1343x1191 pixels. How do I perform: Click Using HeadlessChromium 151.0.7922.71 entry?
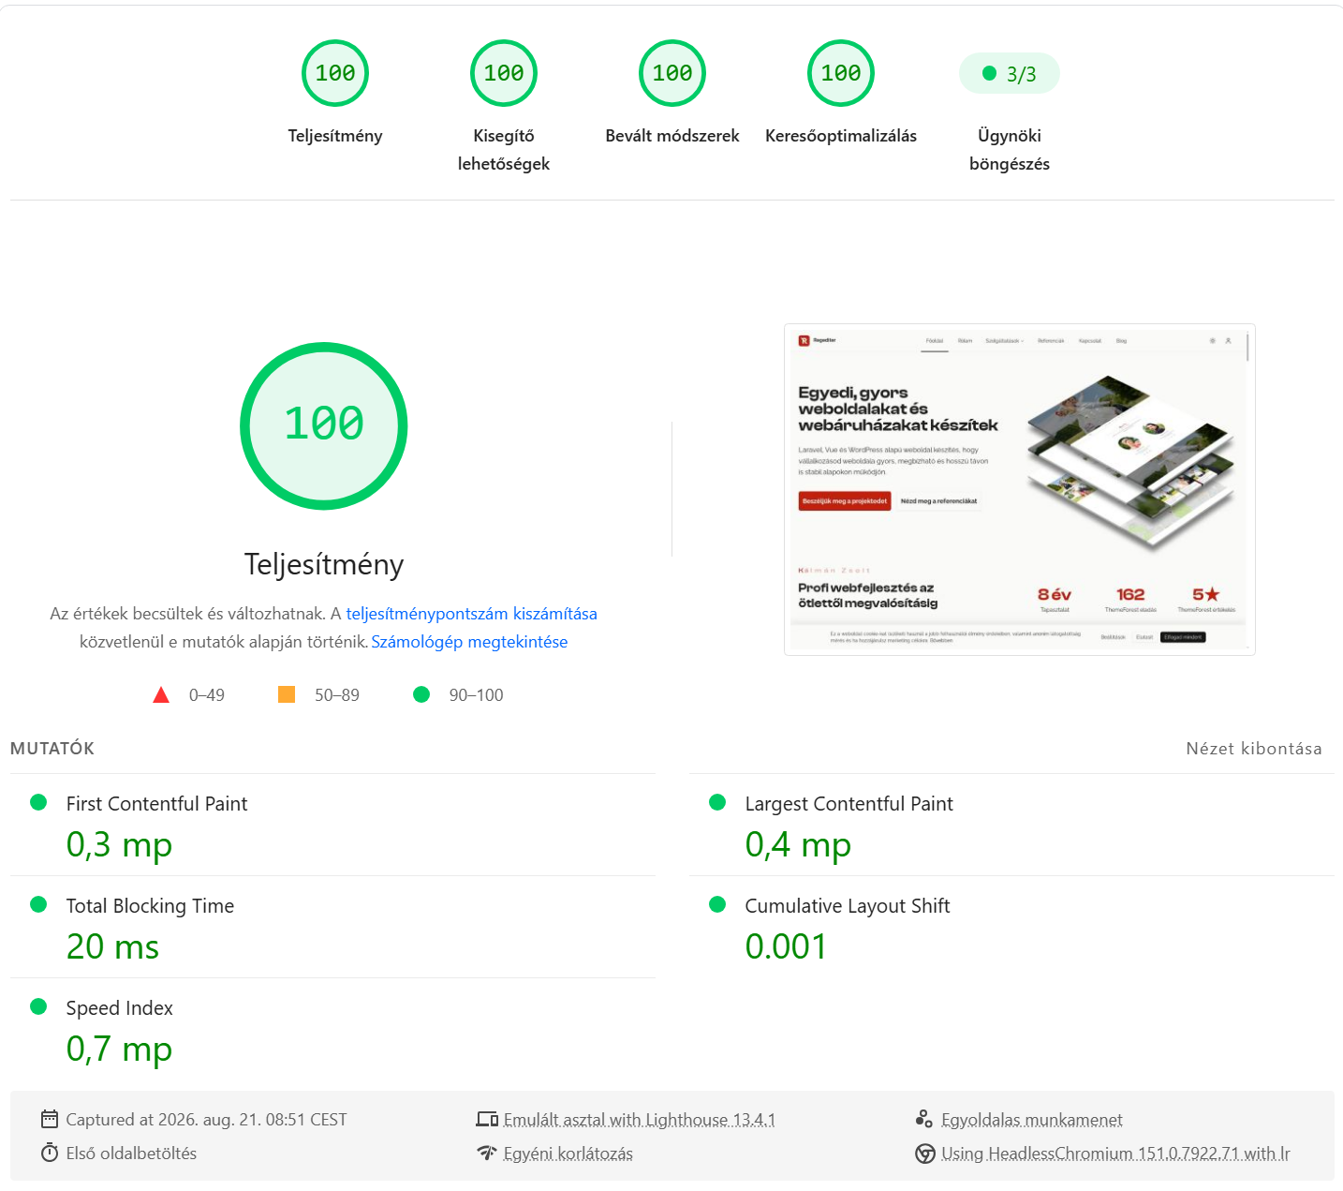click(1115, 1154)
